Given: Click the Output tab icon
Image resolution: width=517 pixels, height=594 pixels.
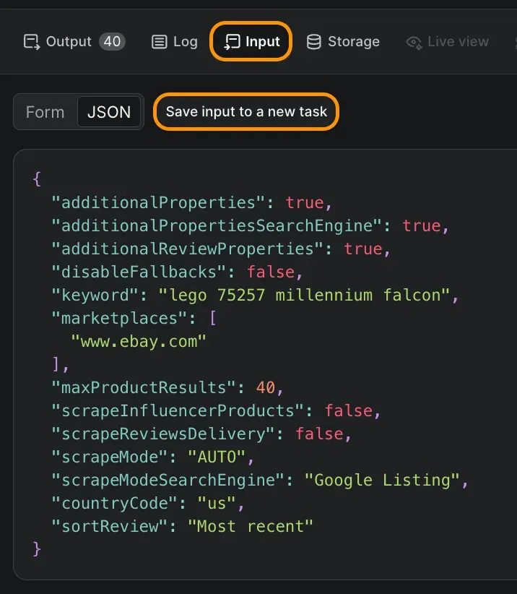Looking at the screenshot, I should 32,42.
